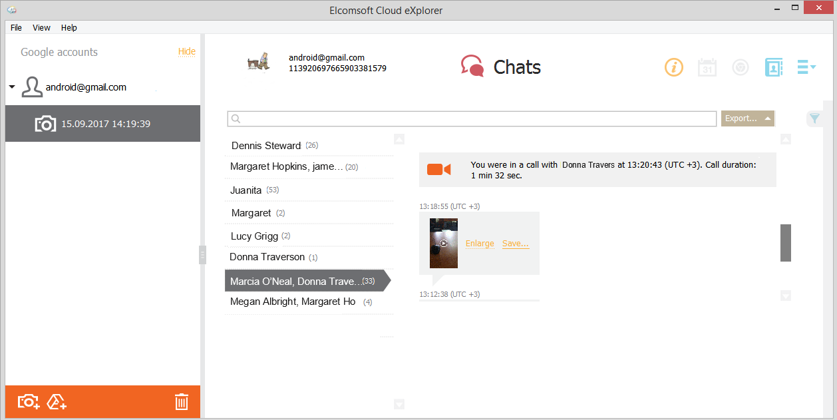
Task: Open the Help menu
Action: click(x=69, y=28)
